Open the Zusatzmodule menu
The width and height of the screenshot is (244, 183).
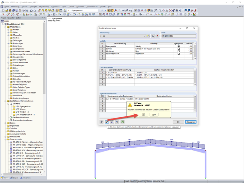point(92,6)
